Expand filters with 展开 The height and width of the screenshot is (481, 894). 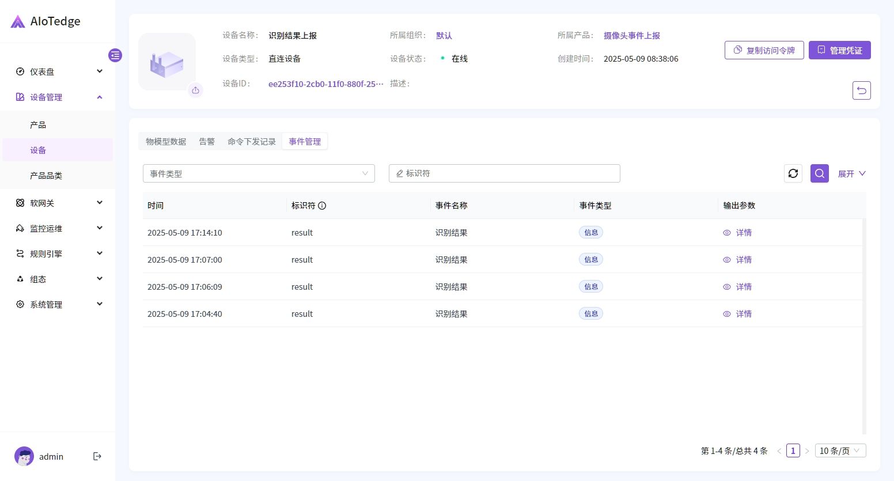point(852,173)
